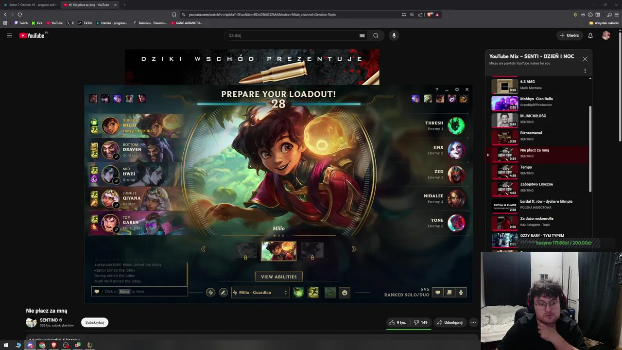
Task: Close the YouTube Mix playlist panel
Action: [585, 59]
